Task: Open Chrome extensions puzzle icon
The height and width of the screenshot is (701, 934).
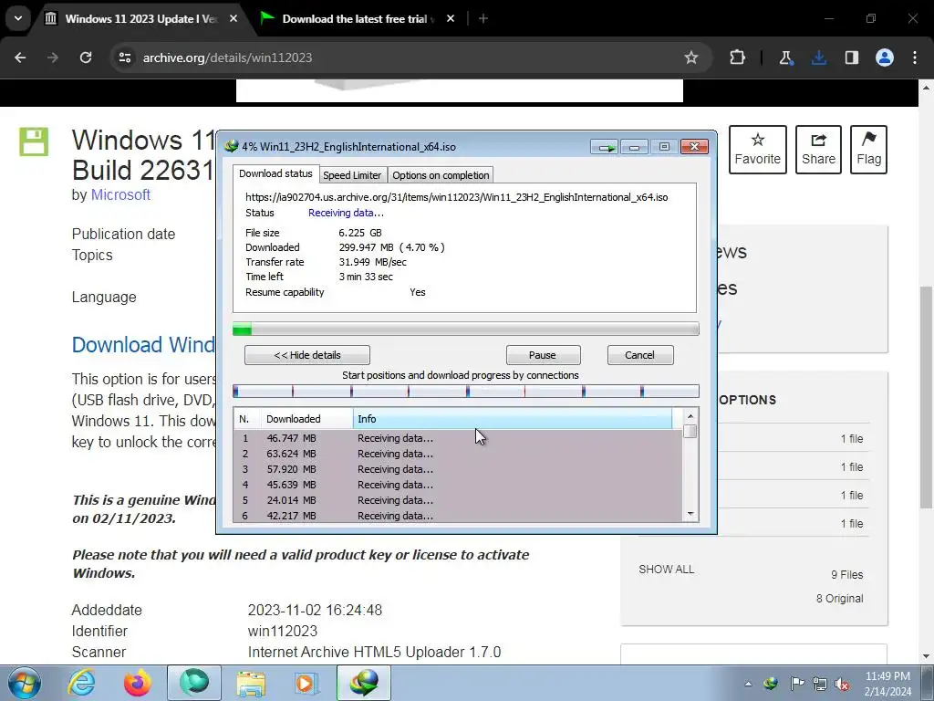Action: [x=737, y=58]
